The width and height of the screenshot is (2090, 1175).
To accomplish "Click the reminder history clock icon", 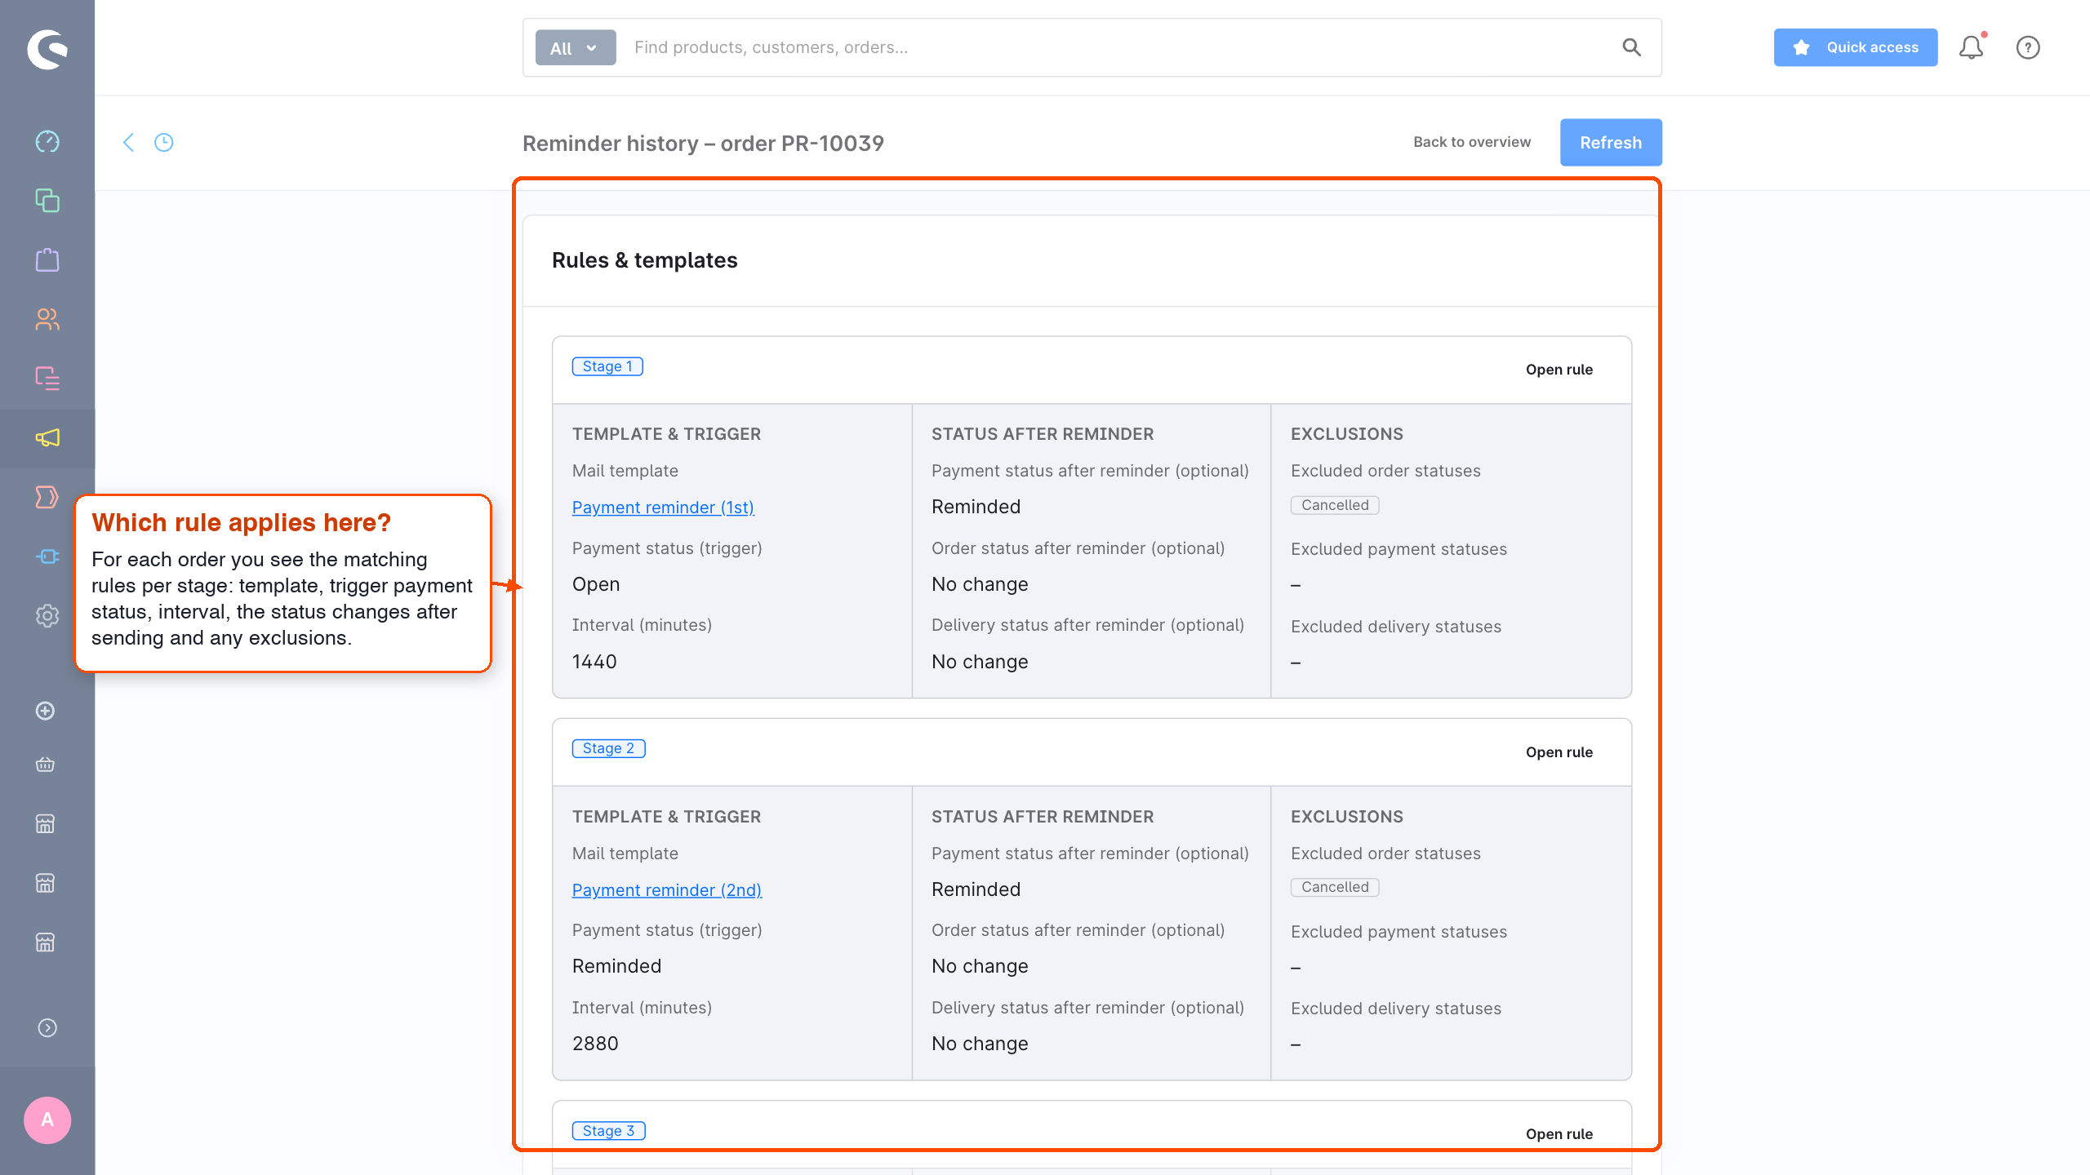I will click(x=164, y=143).
